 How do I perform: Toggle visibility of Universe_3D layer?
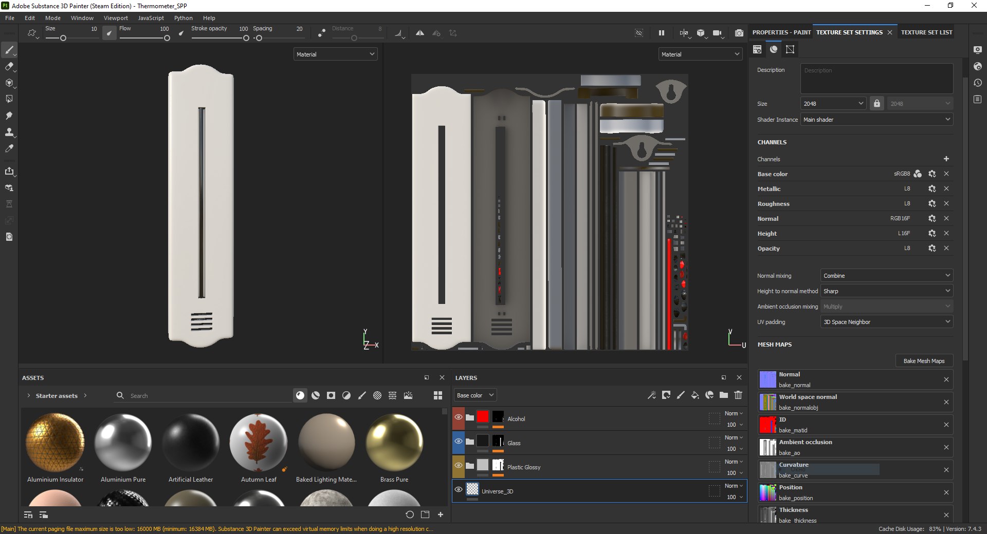(459, 490)
